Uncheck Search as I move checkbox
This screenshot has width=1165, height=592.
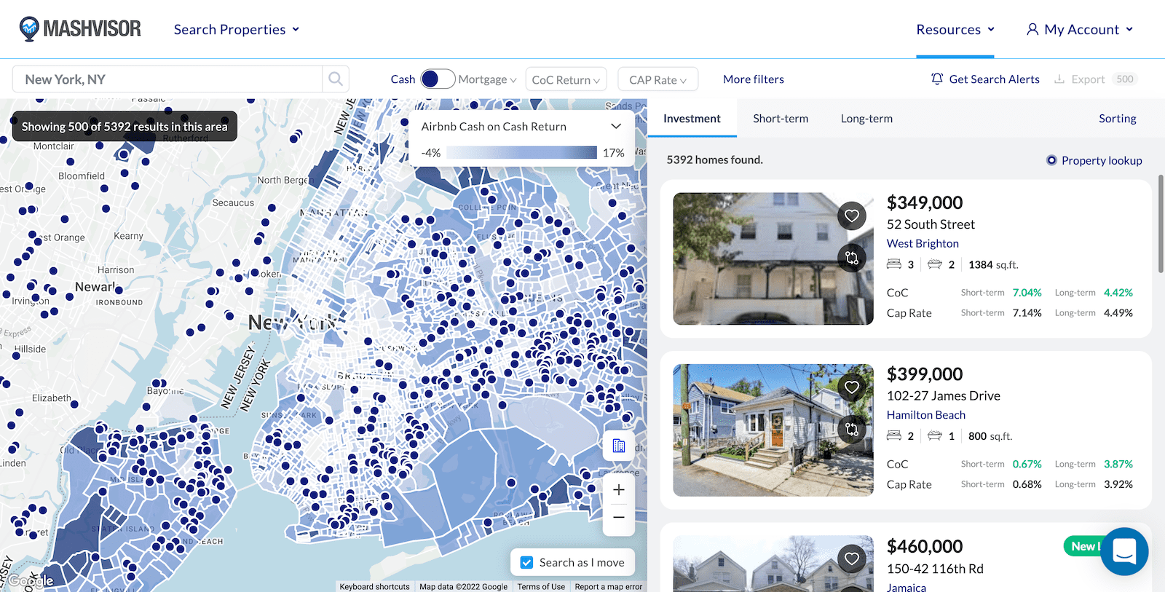pyautogui.click(x=526, y=562)
